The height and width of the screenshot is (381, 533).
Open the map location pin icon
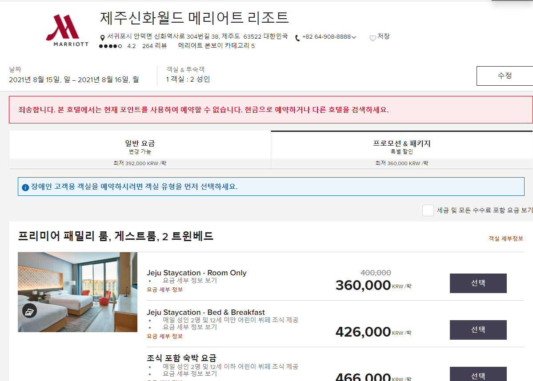click(102, 38)
